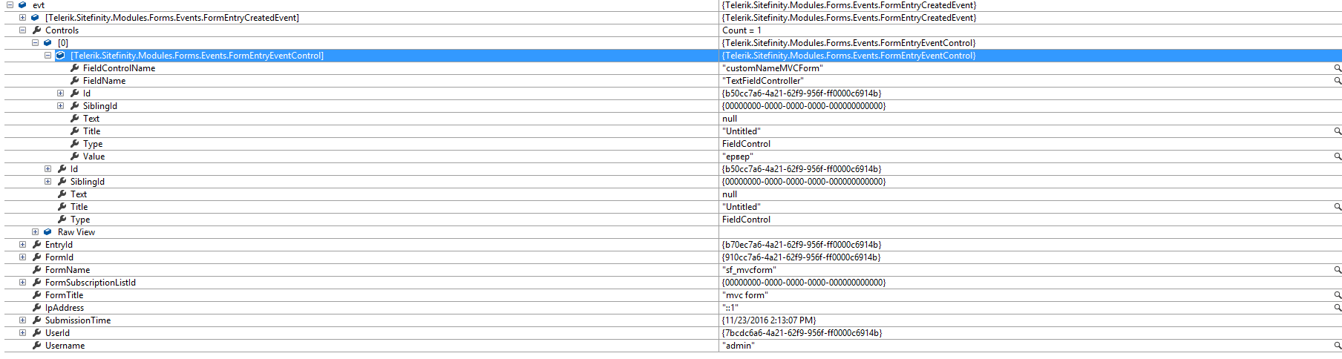1342x359 pixels.
Task: Select the SubmissionTime property name
Action: pyautogui.click(x=78, y=320)
